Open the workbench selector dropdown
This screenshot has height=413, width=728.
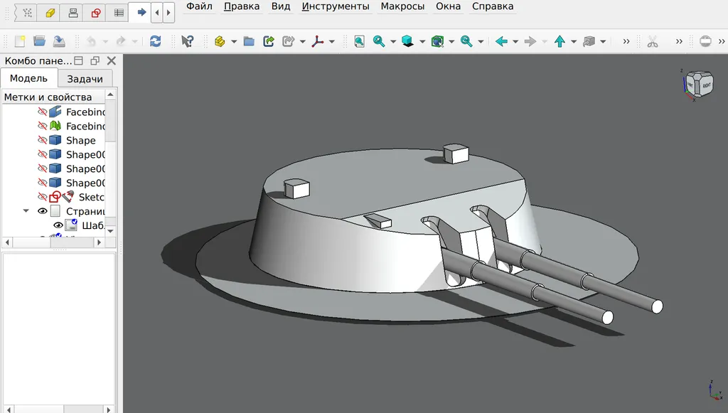pos(234,41)
